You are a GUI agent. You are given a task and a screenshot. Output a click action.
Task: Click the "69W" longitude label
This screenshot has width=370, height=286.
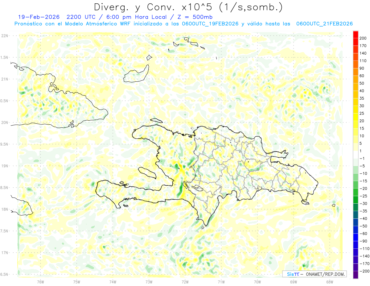(293, 281)
